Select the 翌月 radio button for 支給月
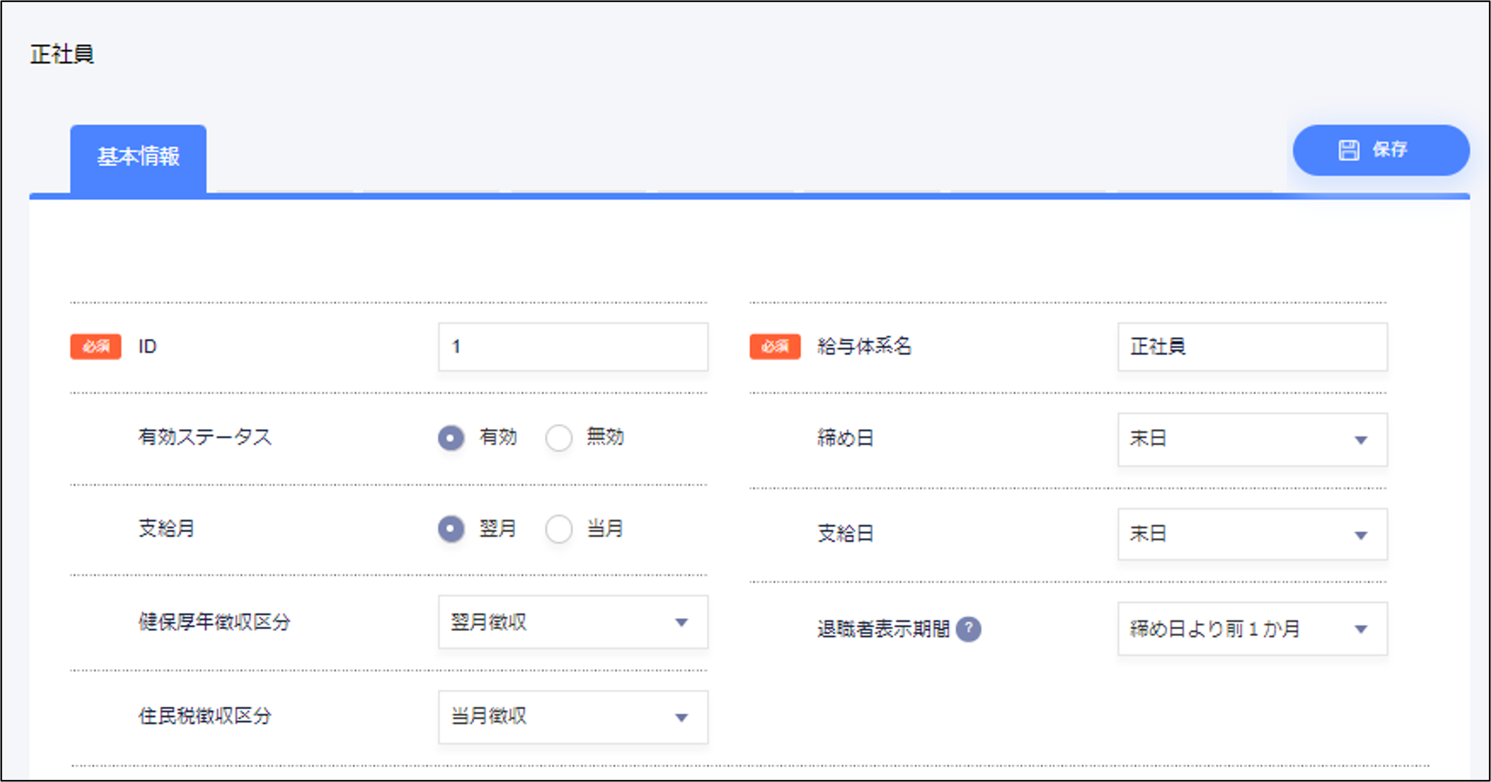 coord(451,529)
